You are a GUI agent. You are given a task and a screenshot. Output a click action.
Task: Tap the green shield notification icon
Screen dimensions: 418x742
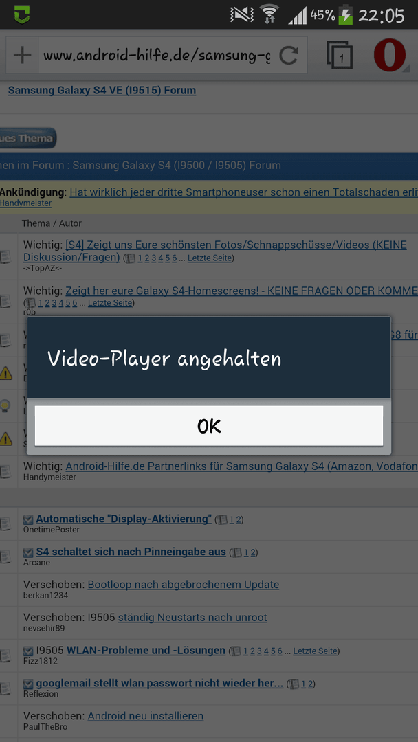(x=22, y=14)
